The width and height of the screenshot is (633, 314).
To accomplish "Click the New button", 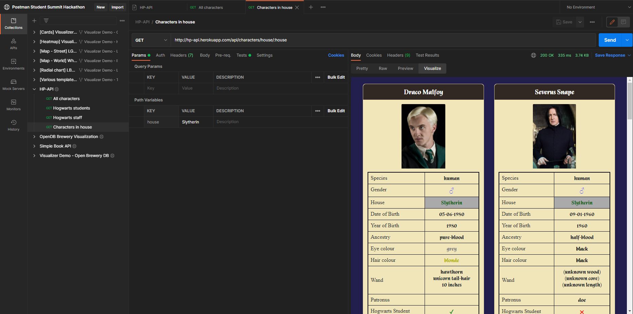I will tap(100, 7).
